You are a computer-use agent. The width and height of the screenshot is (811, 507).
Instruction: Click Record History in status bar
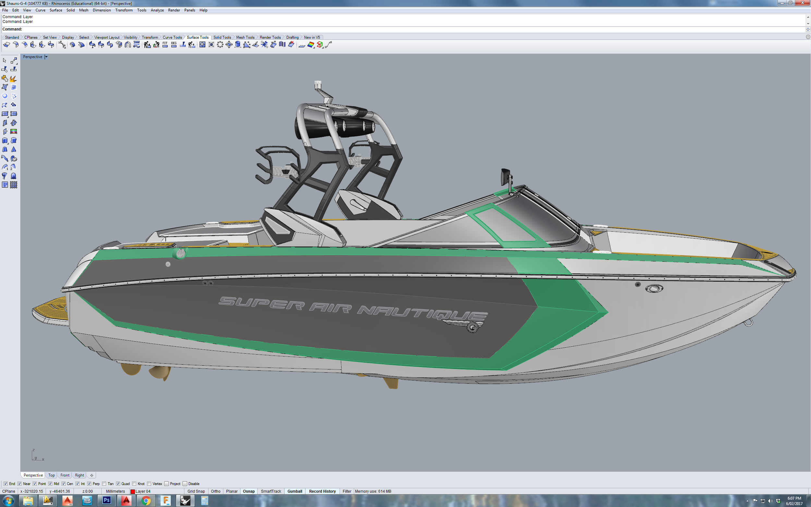point(322,491)
